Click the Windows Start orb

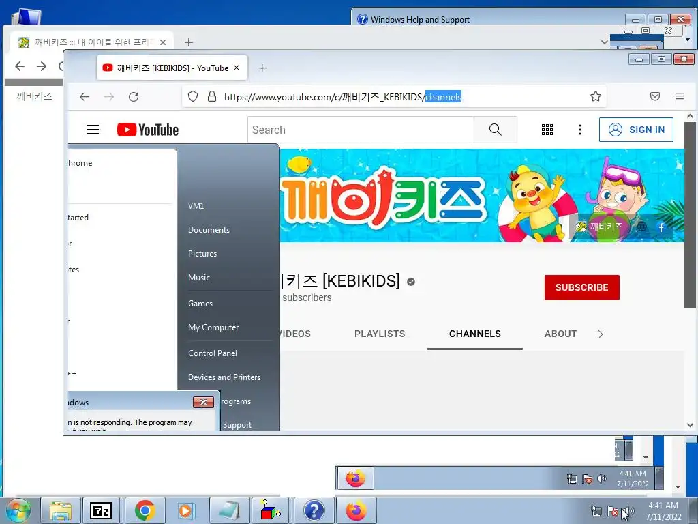tap(18, 510)
